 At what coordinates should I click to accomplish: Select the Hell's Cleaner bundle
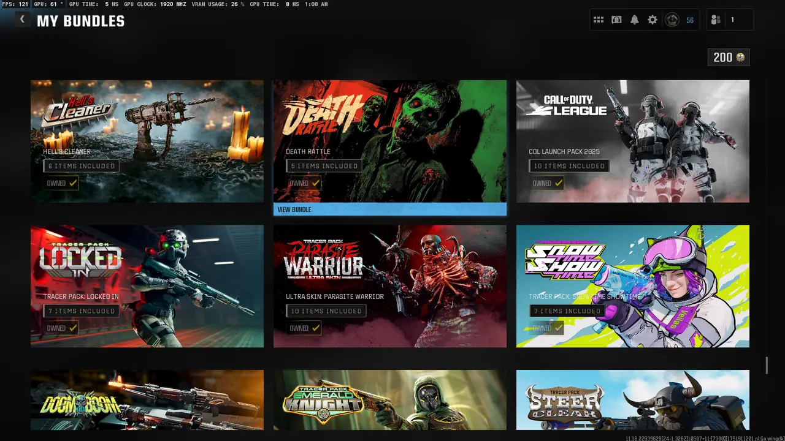147,141
